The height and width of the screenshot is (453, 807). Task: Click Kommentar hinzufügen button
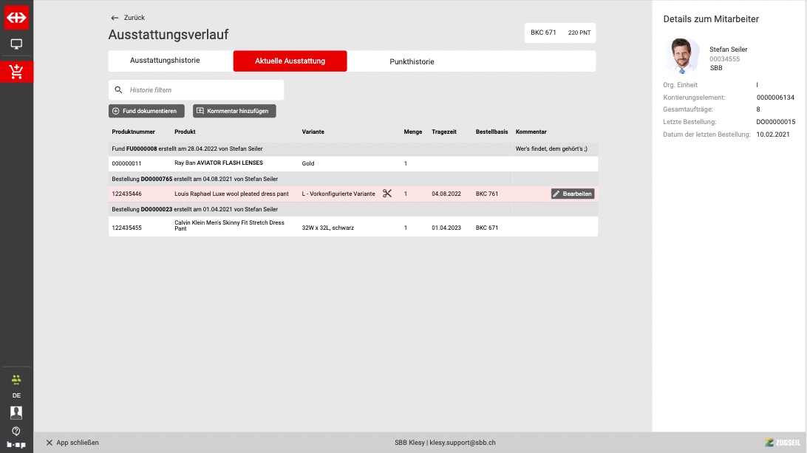[234, 111]
